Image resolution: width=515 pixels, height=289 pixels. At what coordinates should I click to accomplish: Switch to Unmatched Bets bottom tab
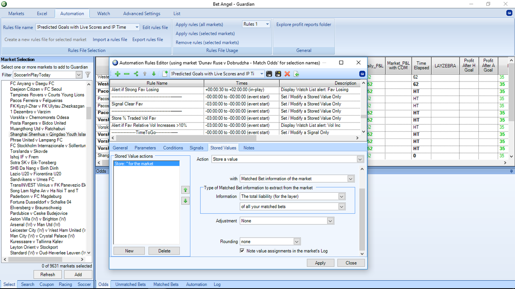130,284
